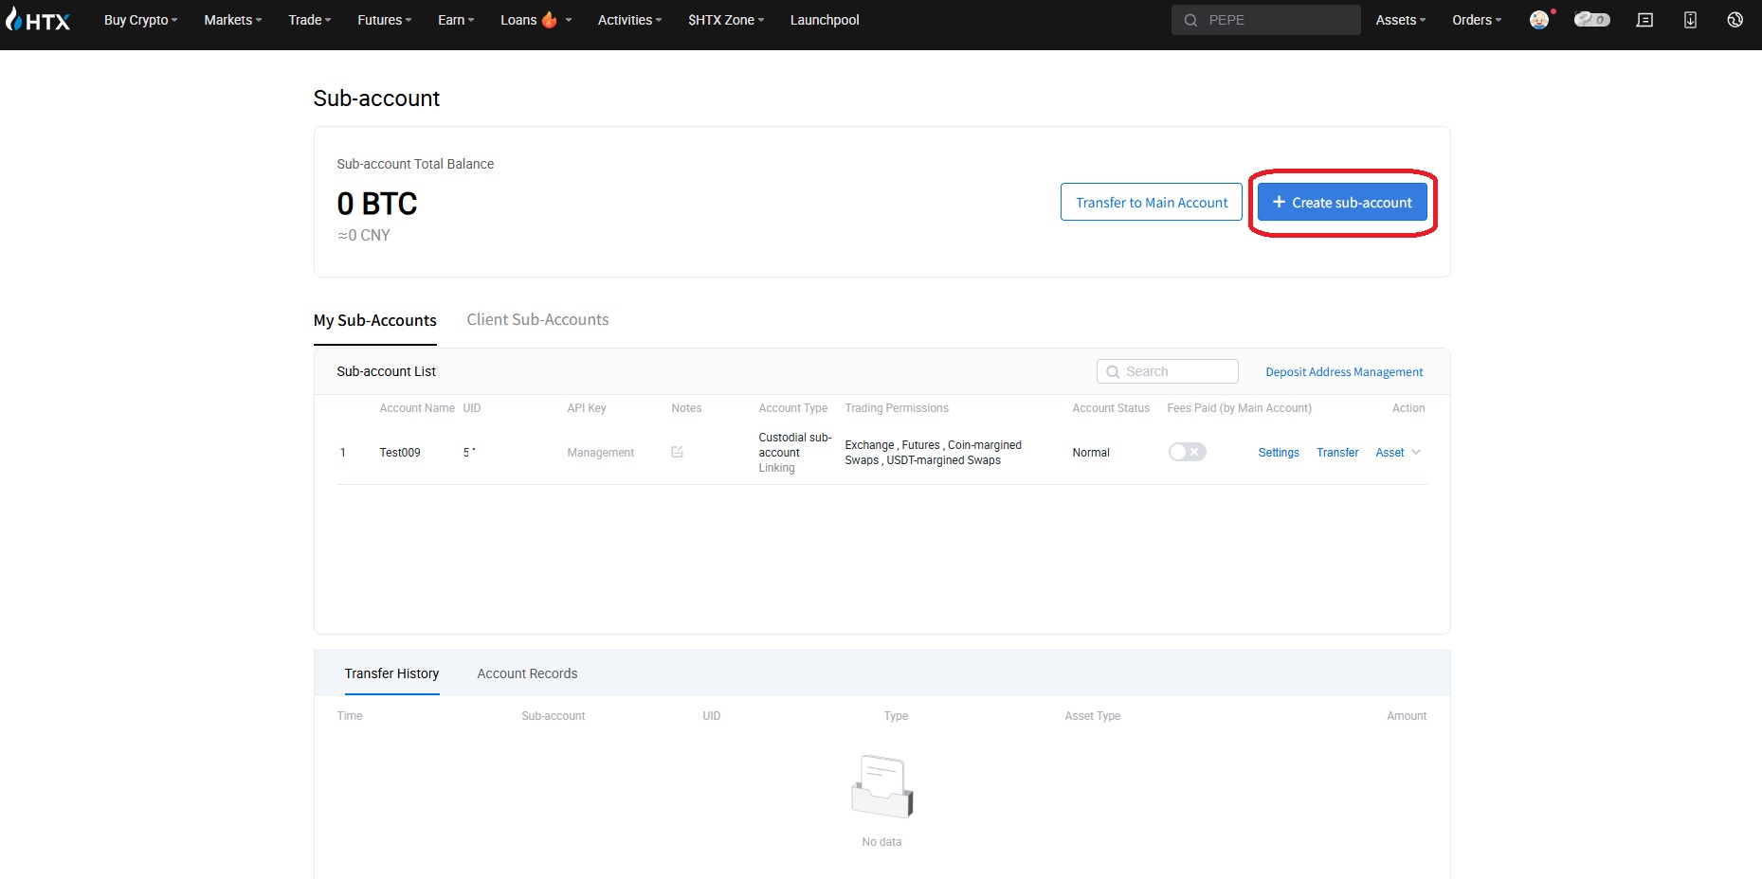Expand the Assets menu in header
Screen dimensions: 1762x879
click(x=1400, y=20)
